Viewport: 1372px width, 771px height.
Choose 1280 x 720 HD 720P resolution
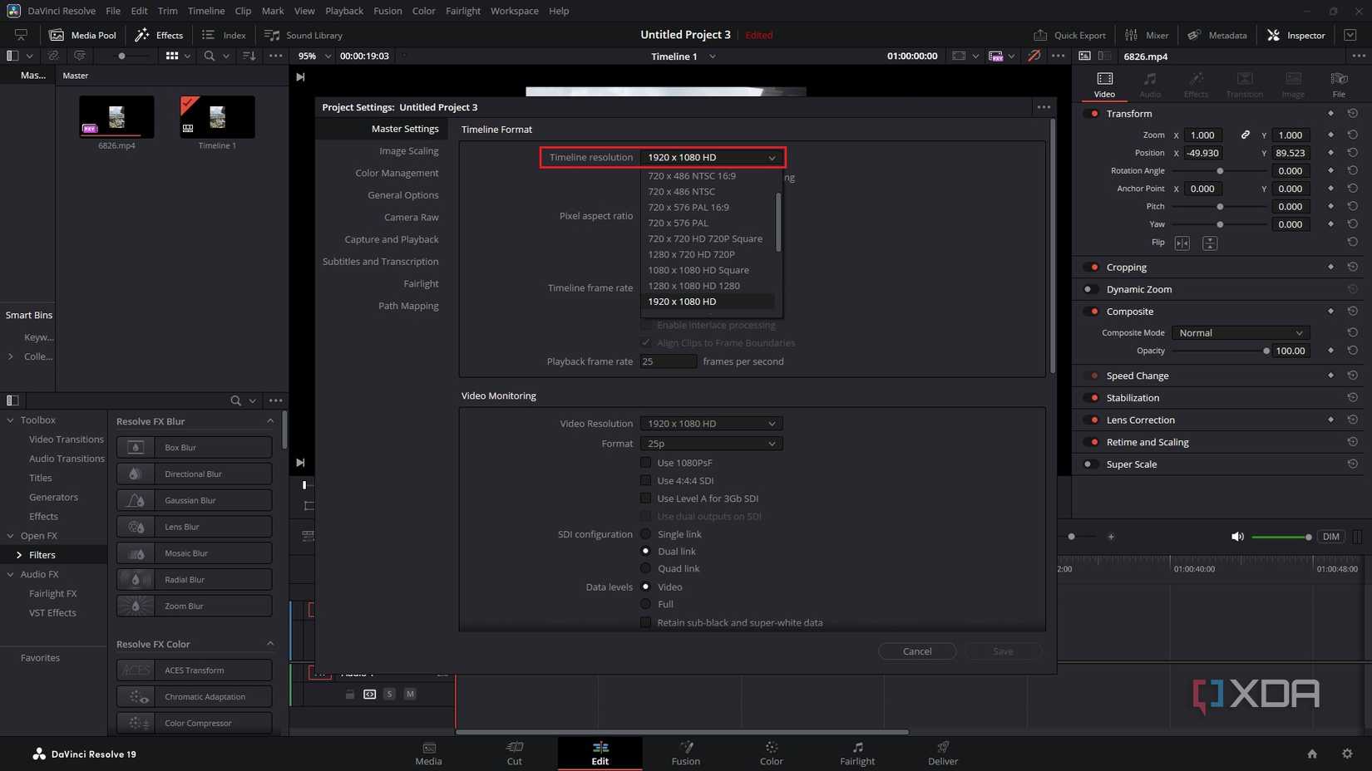pos(691,254)
